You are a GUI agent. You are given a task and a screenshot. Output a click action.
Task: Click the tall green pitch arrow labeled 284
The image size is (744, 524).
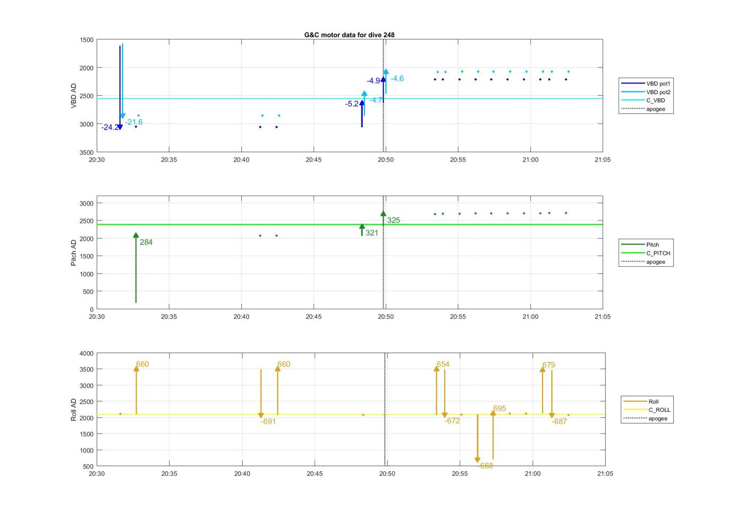[x=136, y=268]
